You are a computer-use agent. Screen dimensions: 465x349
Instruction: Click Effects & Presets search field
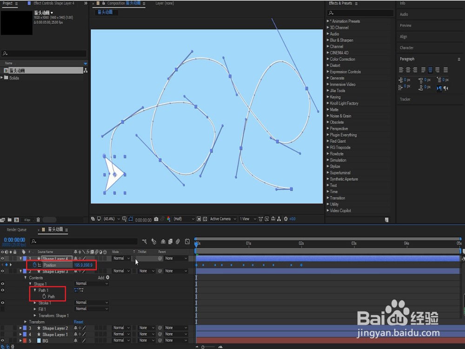[360, 13]
